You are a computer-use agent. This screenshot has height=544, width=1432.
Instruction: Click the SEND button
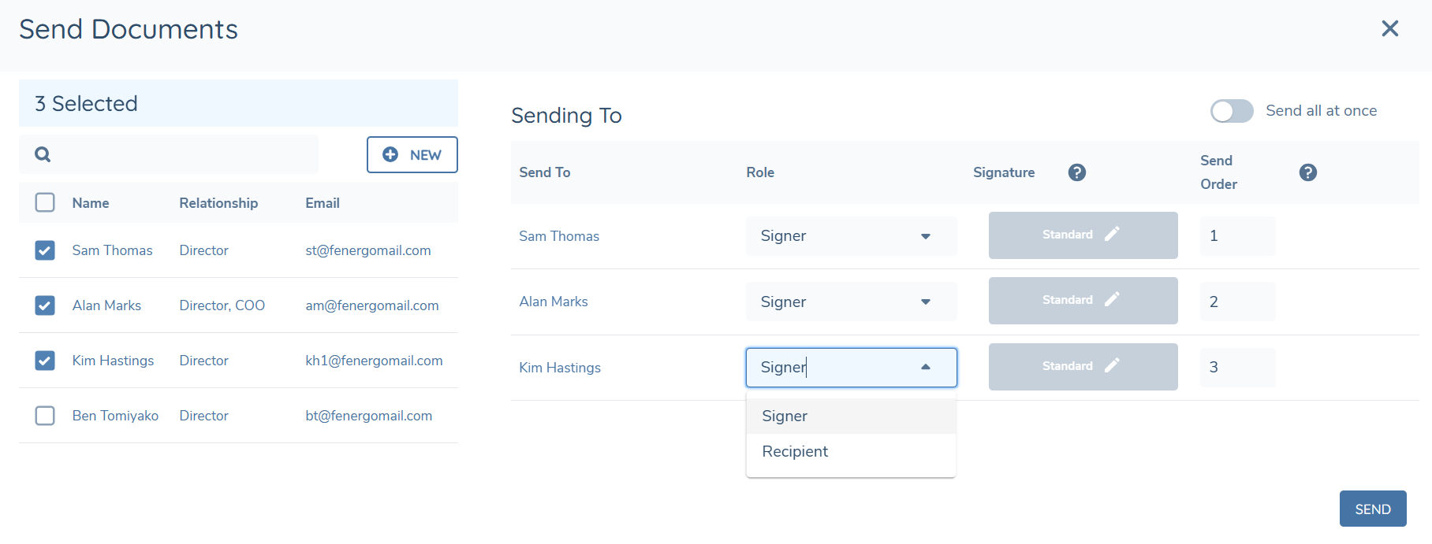click(1372, 509)
